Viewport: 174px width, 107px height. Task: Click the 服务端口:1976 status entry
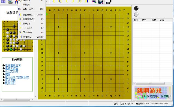(142, 103)
